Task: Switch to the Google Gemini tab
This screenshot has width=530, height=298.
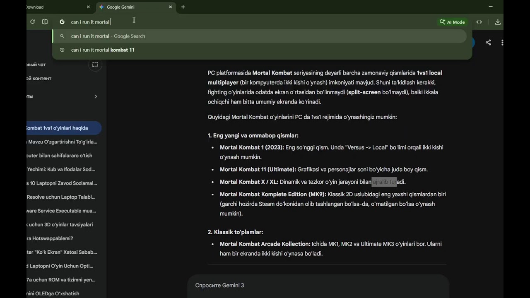Action: [135, 7]
